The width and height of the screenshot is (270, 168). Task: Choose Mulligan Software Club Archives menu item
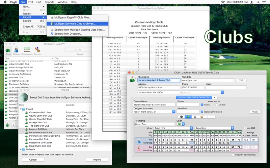75,24
